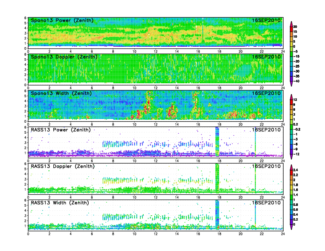The image size is (325, 251).
Task: Click the 16SEP2010 date in Spano13 Width panel
Action: coord(266,94)
